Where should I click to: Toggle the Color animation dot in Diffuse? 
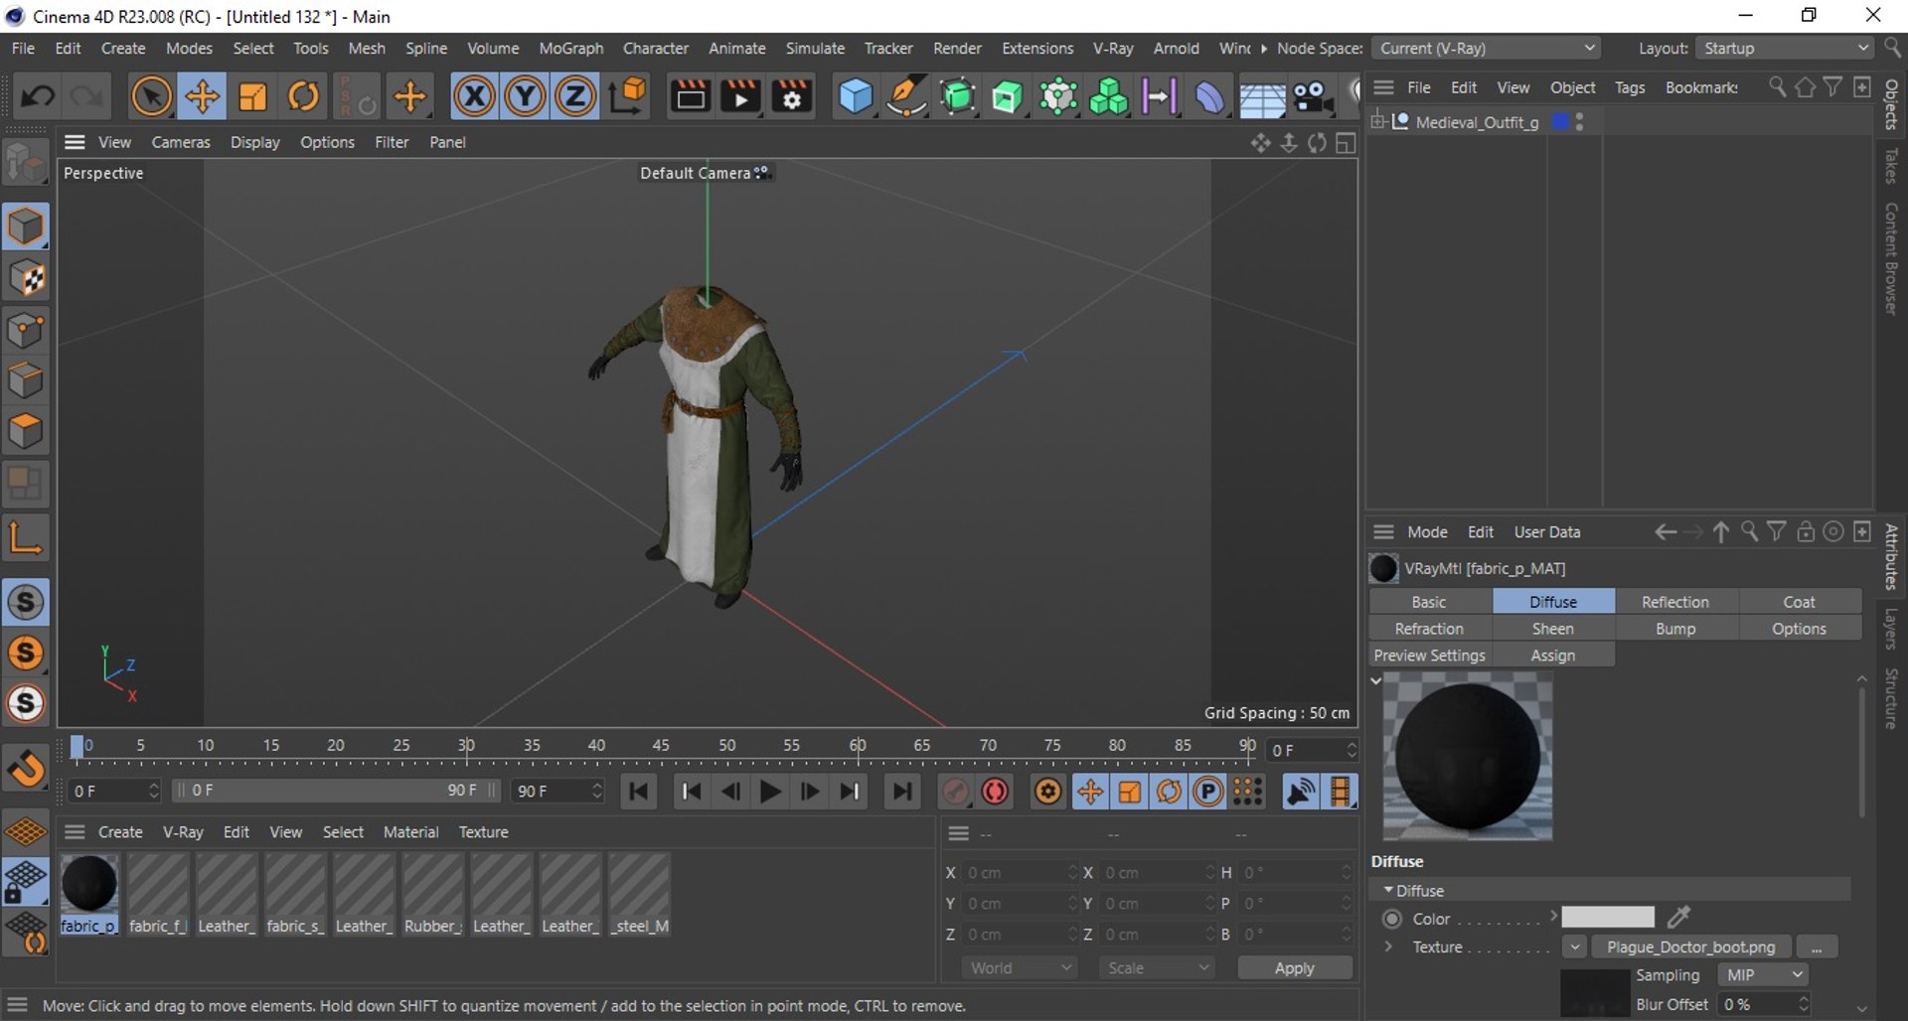(1392, 919)
